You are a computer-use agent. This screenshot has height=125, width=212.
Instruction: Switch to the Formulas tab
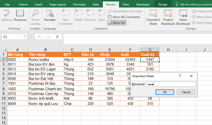(79, 5)
